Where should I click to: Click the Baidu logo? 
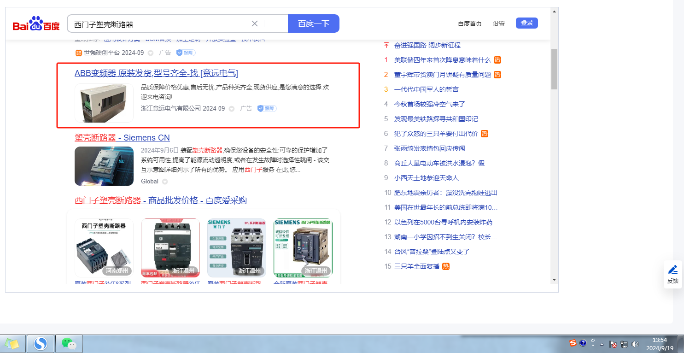pyautogui.click(x=36, y=24)
